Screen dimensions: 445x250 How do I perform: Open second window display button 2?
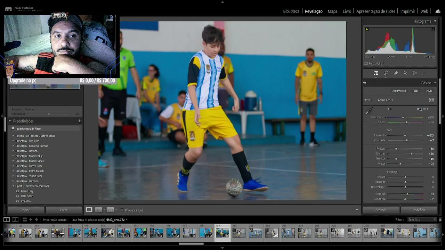15,219
